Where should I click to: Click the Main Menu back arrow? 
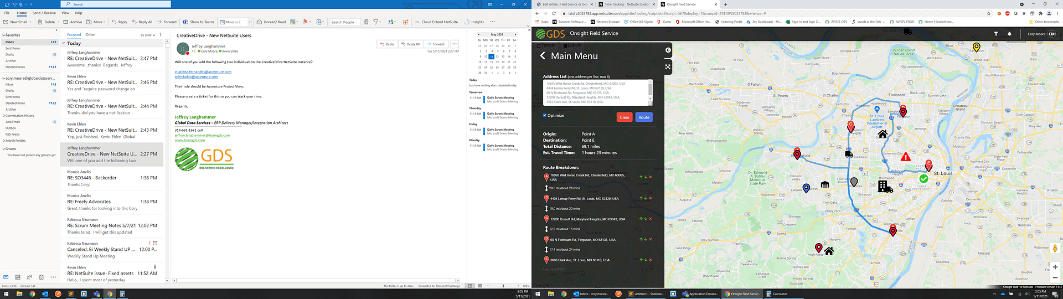[x=543, y=56]
